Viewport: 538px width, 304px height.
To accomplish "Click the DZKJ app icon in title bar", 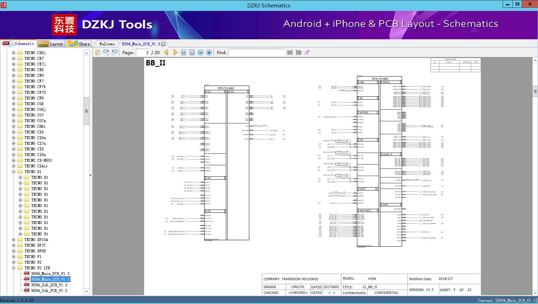I will coord(4,5).
